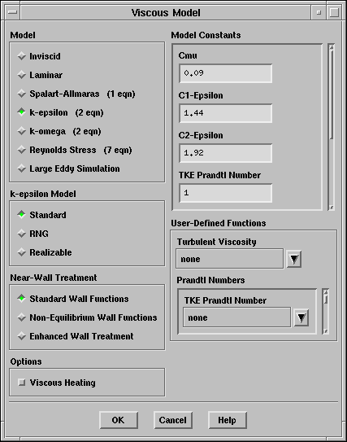Screen dimensions: 347x442
Task: Select Reynolds Stress (7 eqn) model
Action: 75,150
